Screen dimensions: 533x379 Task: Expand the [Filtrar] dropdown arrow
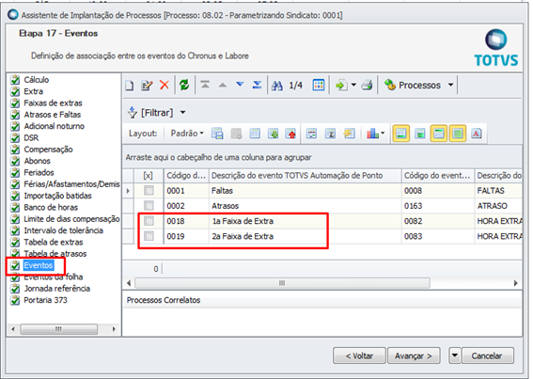(183, 112)
